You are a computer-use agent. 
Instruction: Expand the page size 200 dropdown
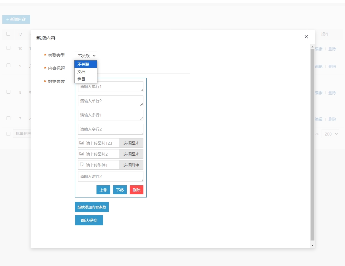[x=330, y=134]
